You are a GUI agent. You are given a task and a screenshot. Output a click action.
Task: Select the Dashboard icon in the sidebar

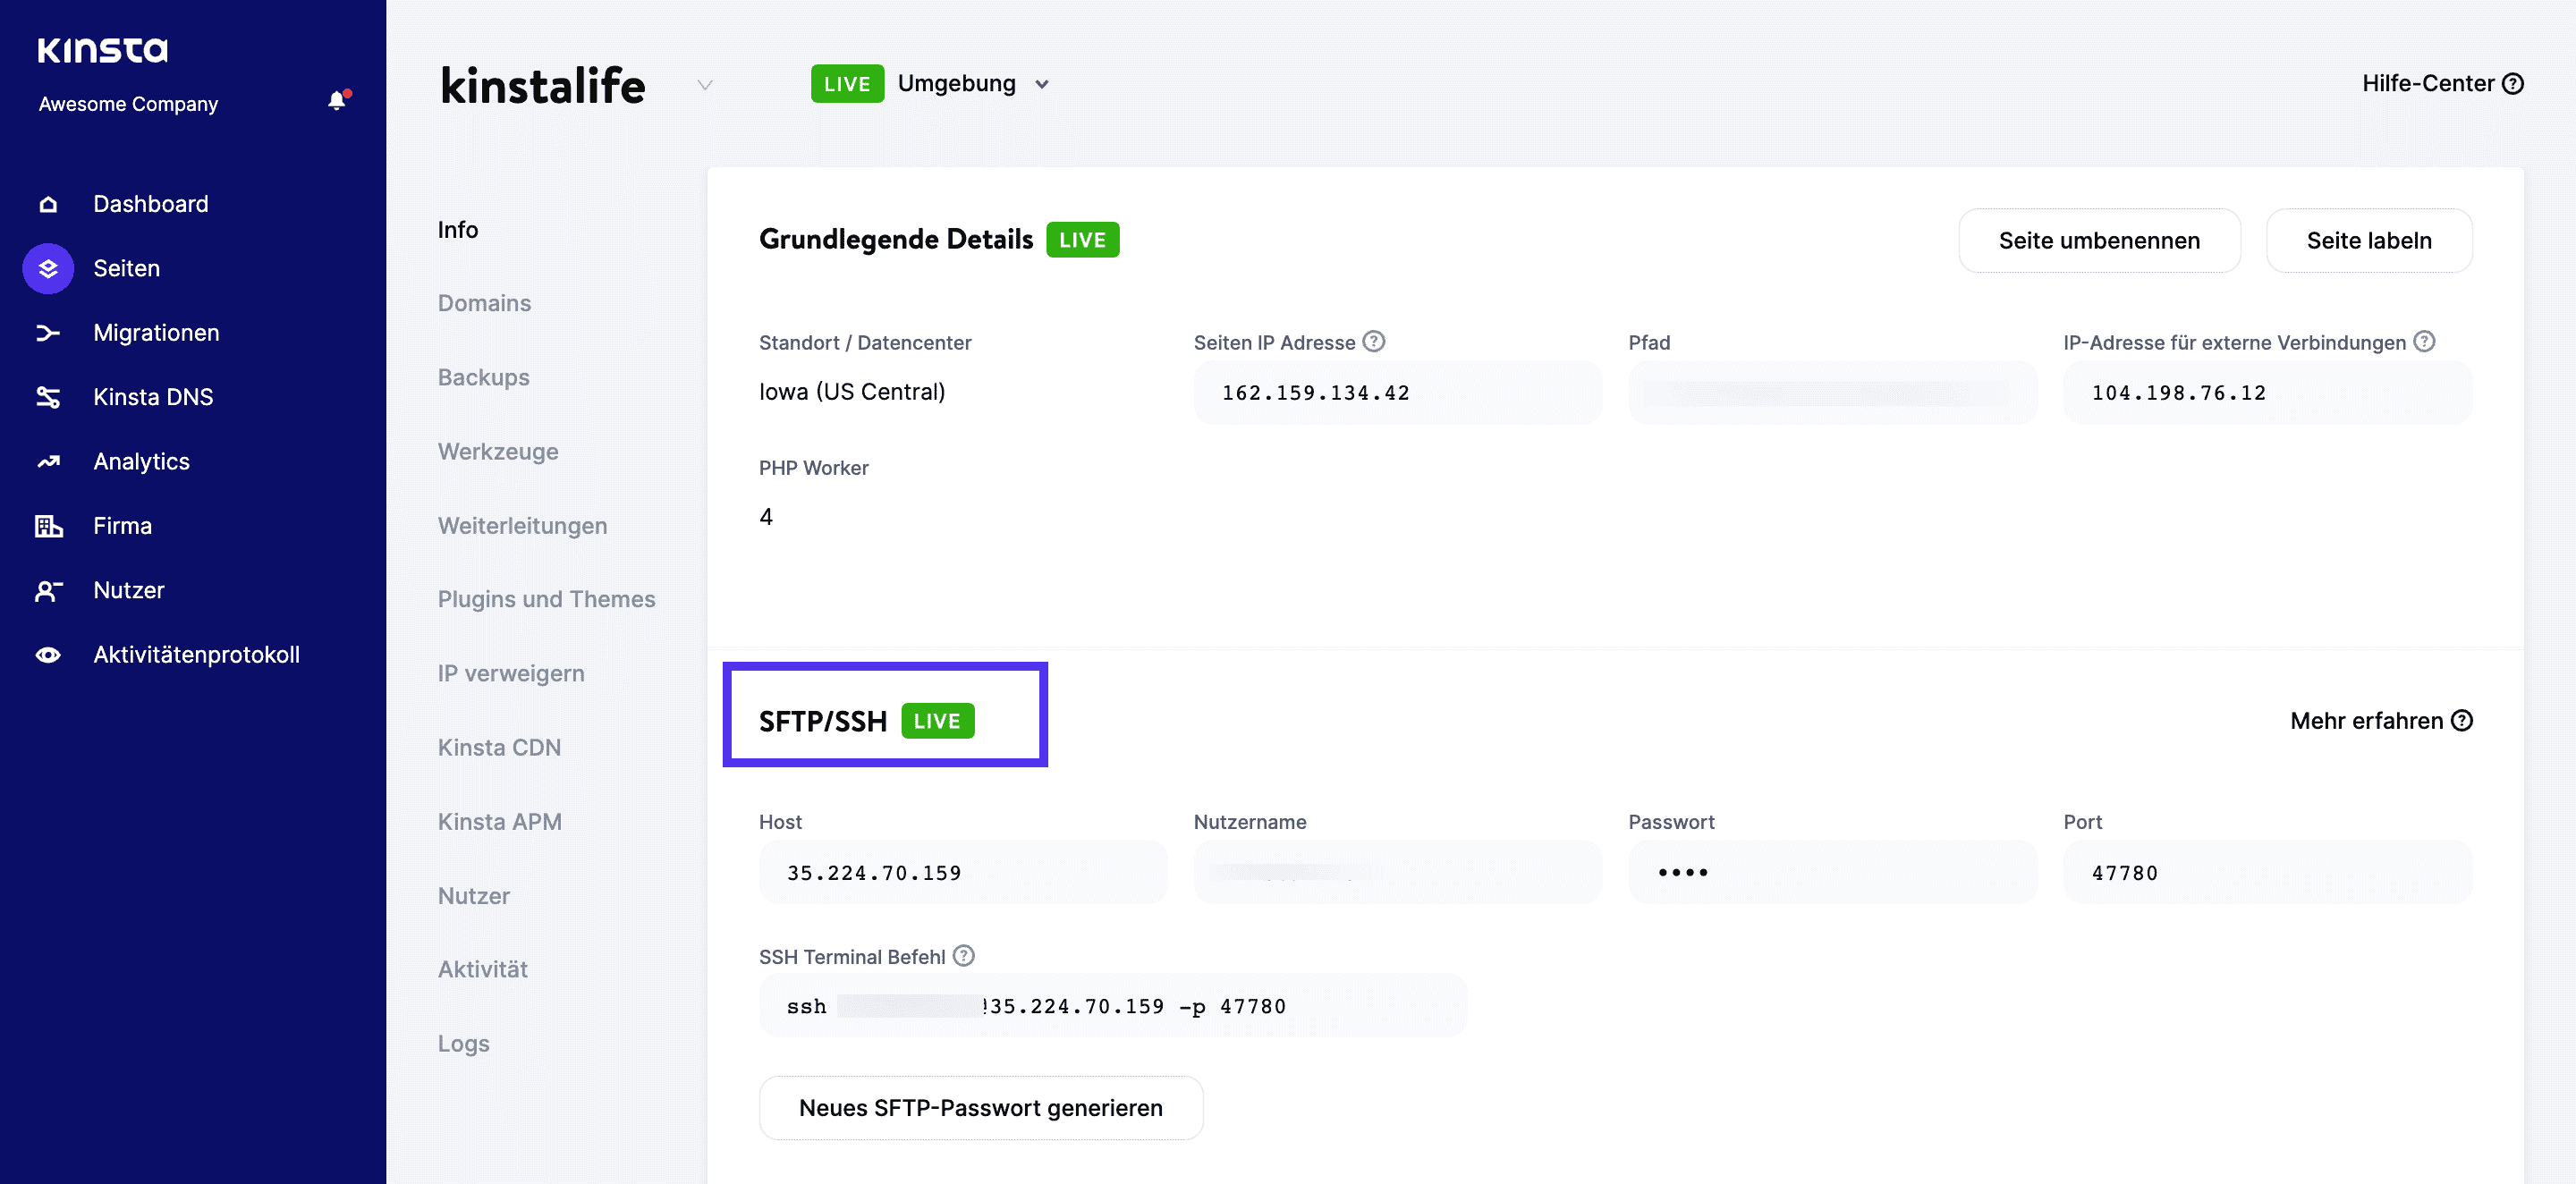click(x=47, y=203)
